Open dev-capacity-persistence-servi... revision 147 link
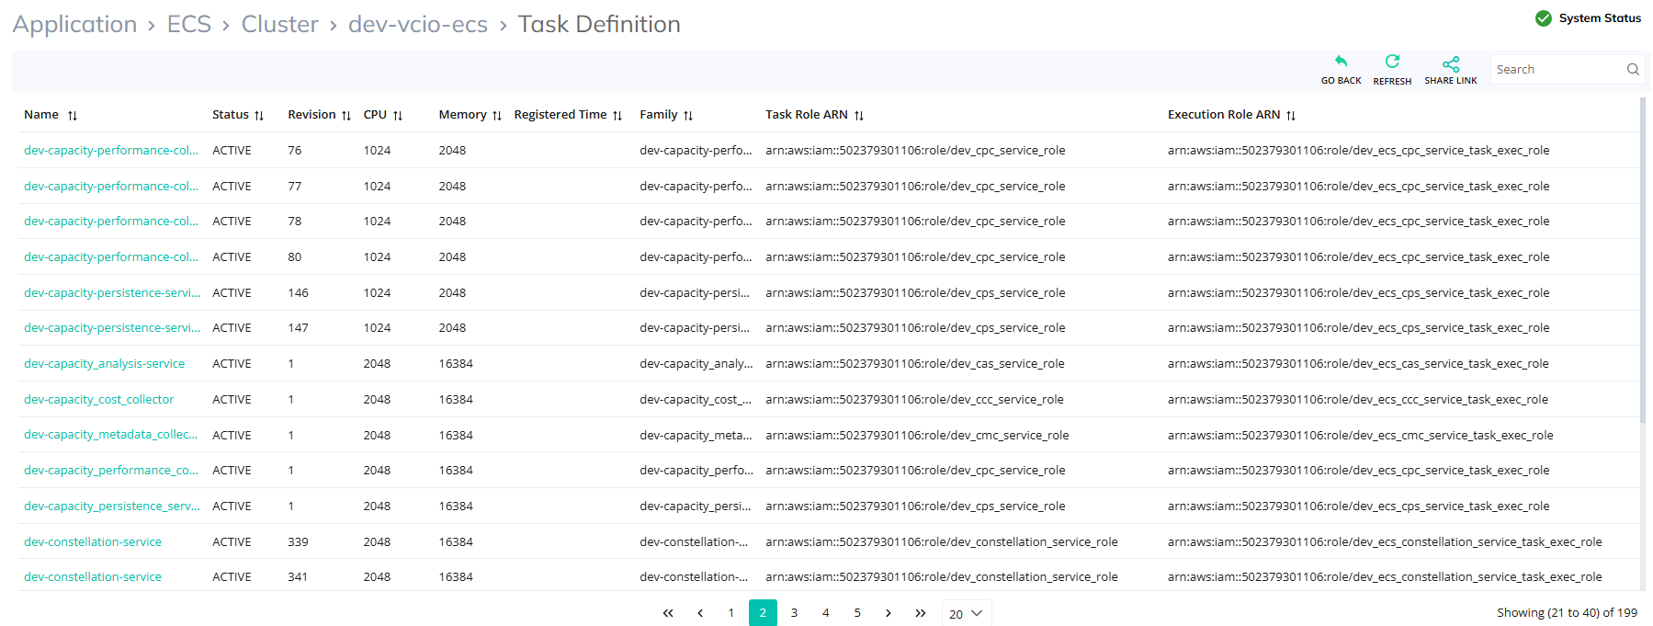This screenshot has height=626, width=1653. 112,328
